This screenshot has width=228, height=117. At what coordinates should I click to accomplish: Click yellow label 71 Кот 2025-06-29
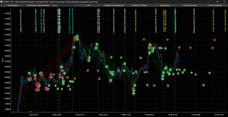pos(225,21)
